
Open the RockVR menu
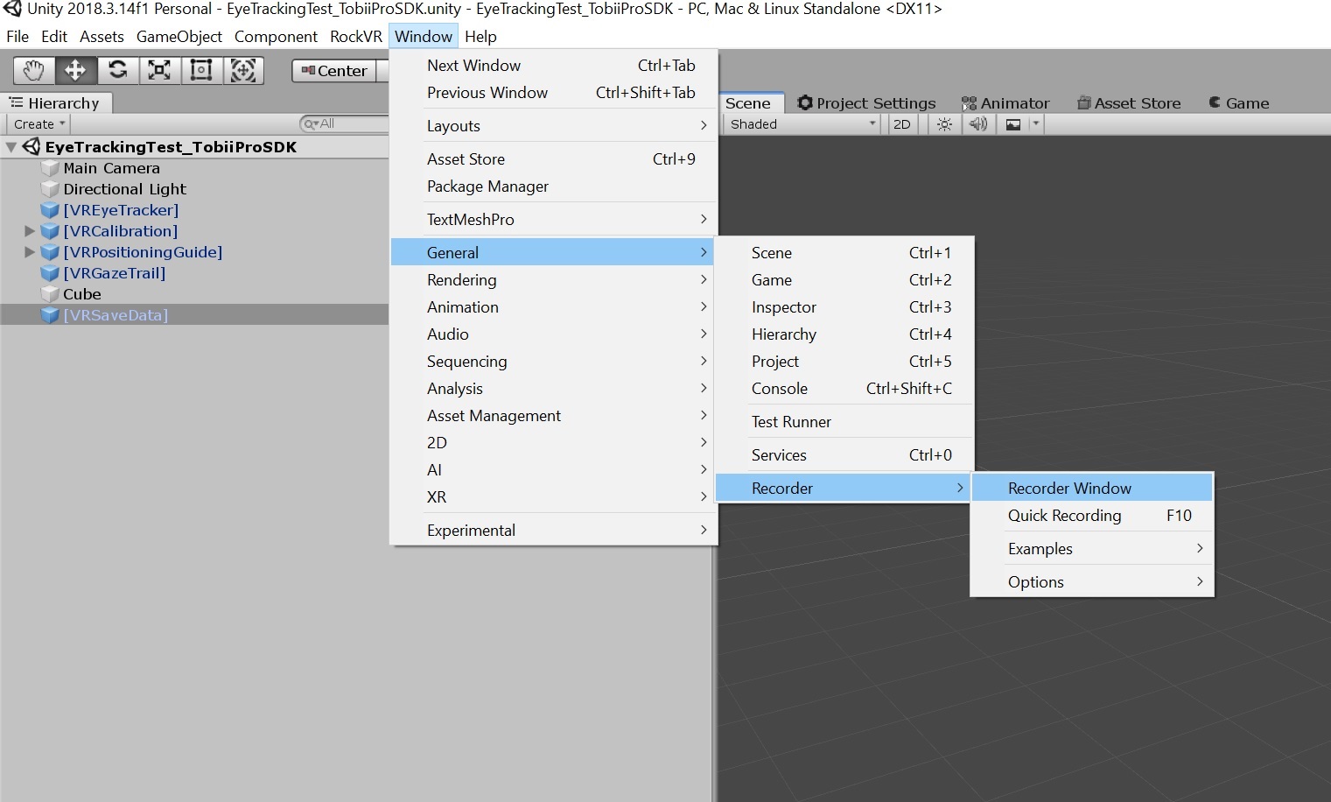356,37
